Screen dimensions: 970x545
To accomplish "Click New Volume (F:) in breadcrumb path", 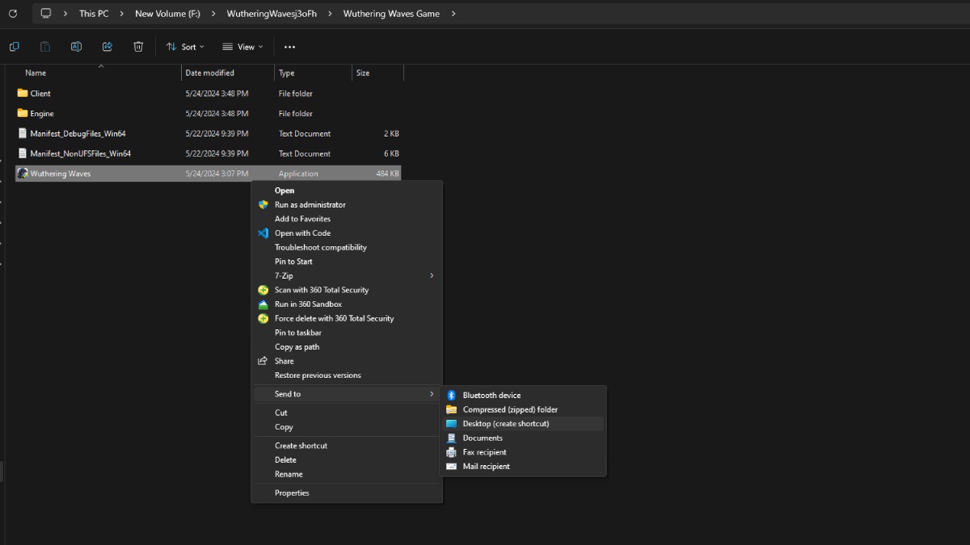I will [167, 14].
